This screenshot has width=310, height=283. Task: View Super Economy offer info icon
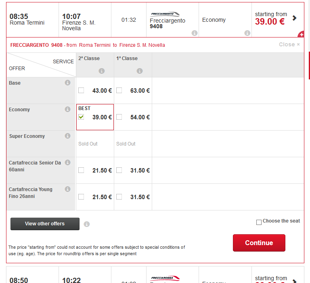pyautogui.click(x=68, y=136)
